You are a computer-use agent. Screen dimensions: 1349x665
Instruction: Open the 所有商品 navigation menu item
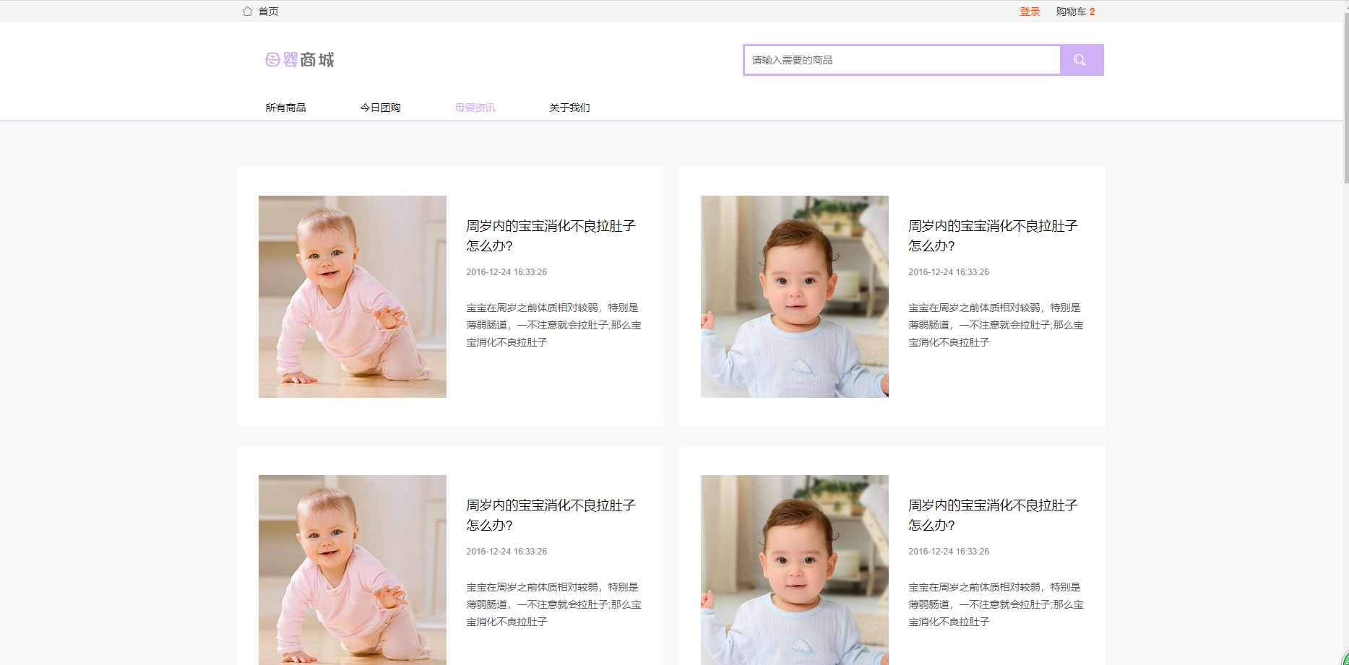coord(285,108)
